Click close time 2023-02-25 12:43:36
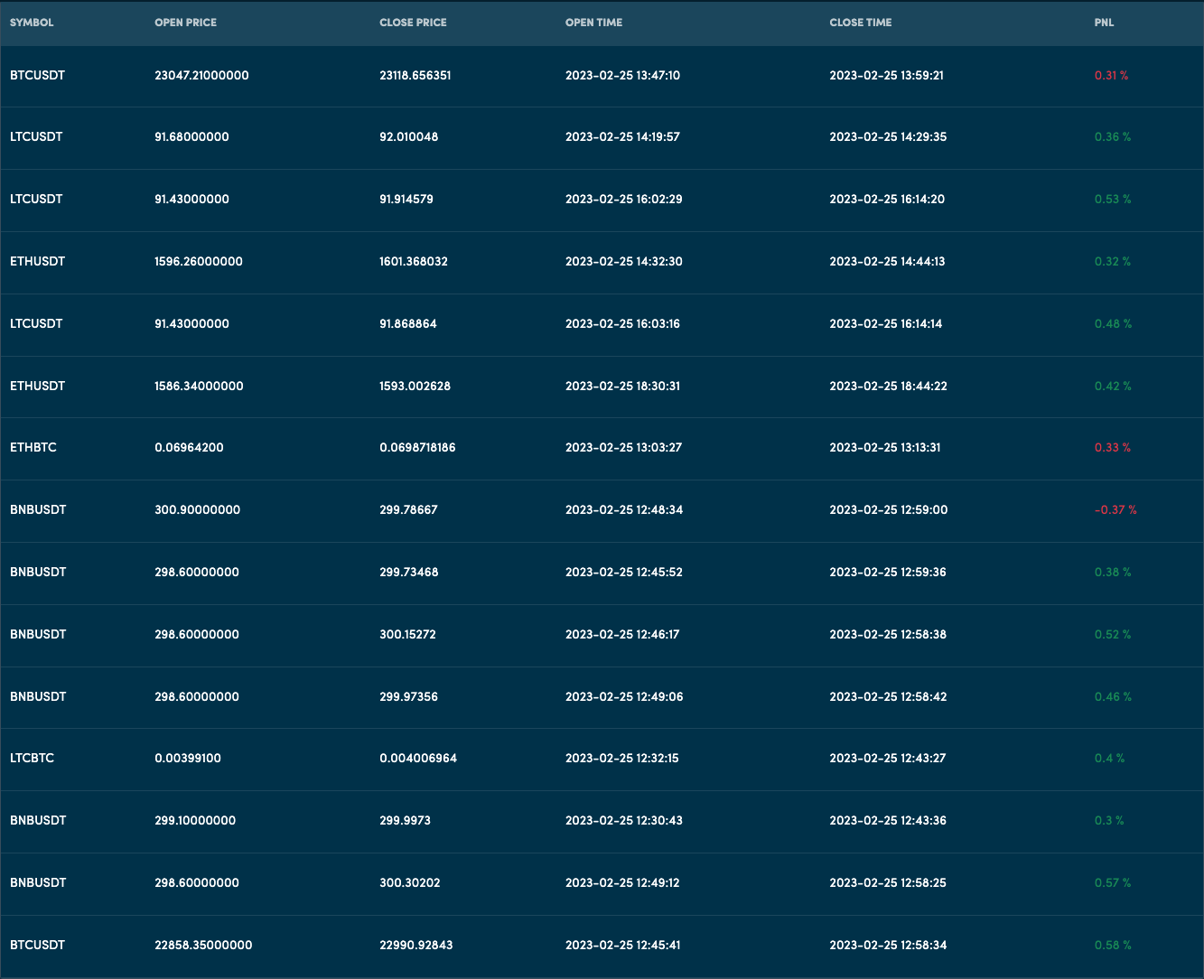This screenshot has height=979, width=1204. (888, 820)
